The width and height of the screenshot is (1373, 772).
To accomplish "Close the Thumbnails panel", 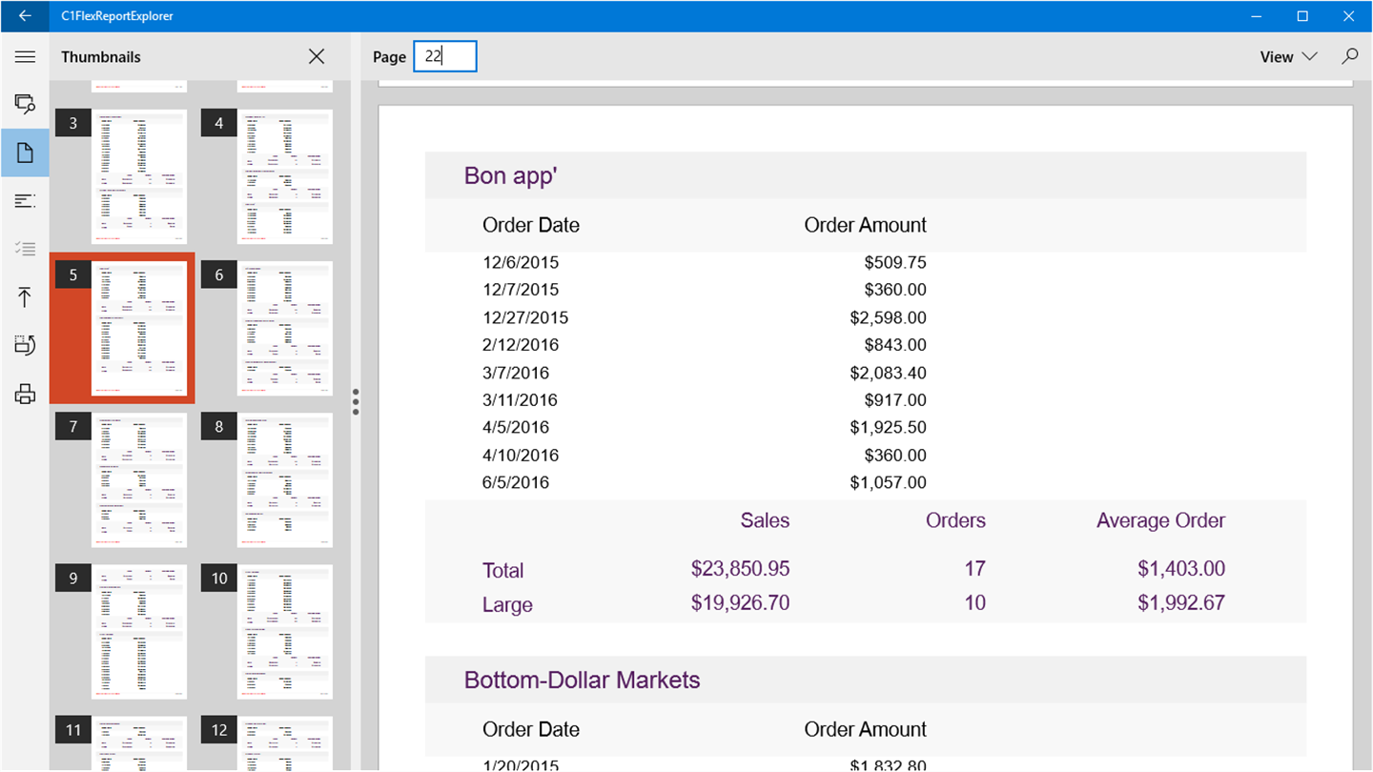I will tap(317, 57).
